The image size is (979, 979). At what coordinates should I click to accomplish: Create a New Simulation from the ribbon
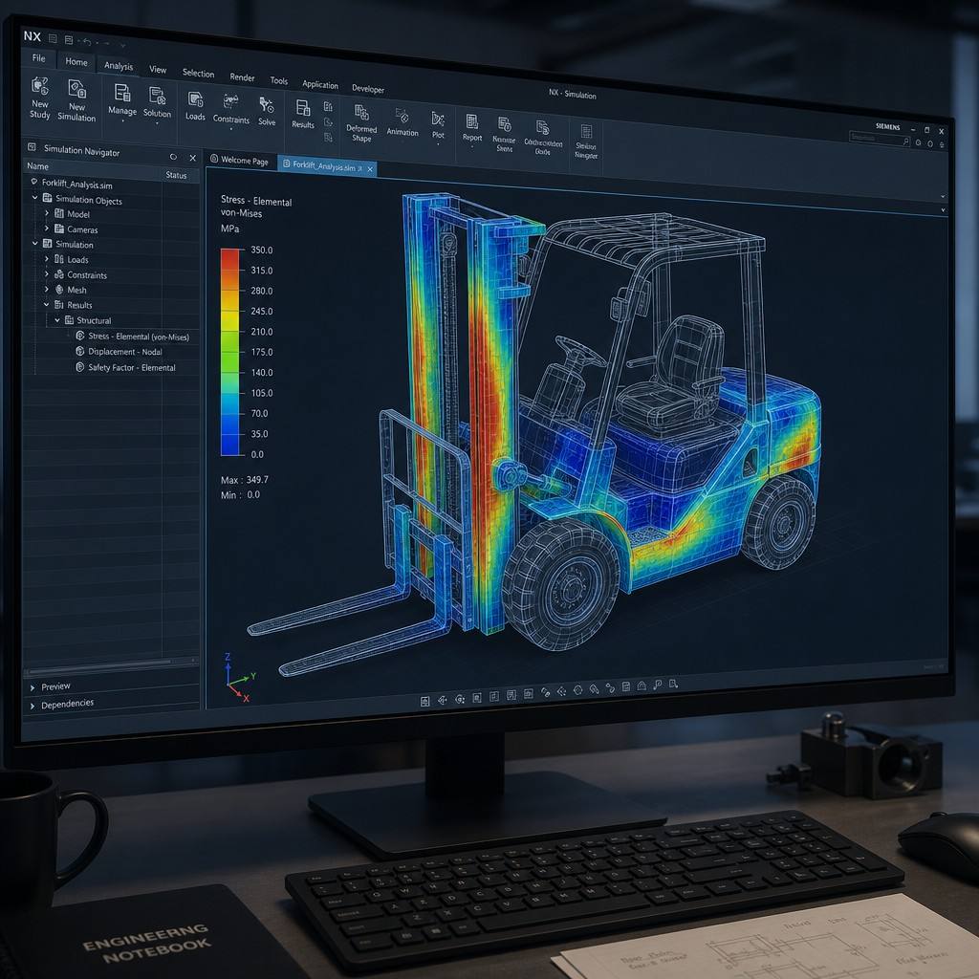coord(76,99)
